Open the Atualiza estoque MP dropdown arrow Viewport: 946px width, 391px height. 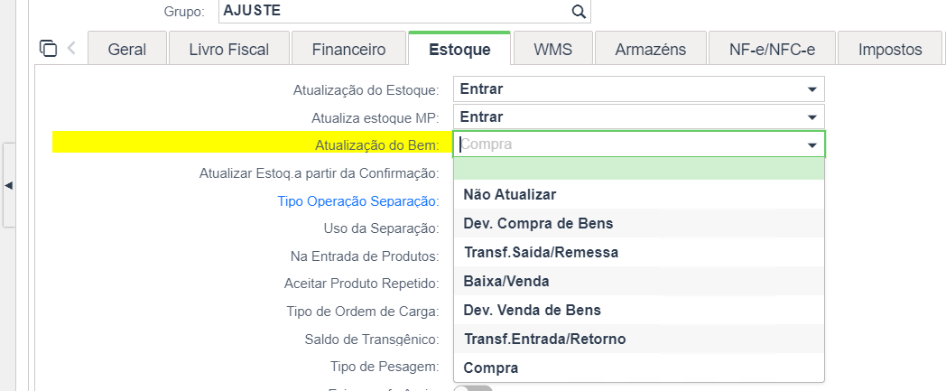coord(812,116)
